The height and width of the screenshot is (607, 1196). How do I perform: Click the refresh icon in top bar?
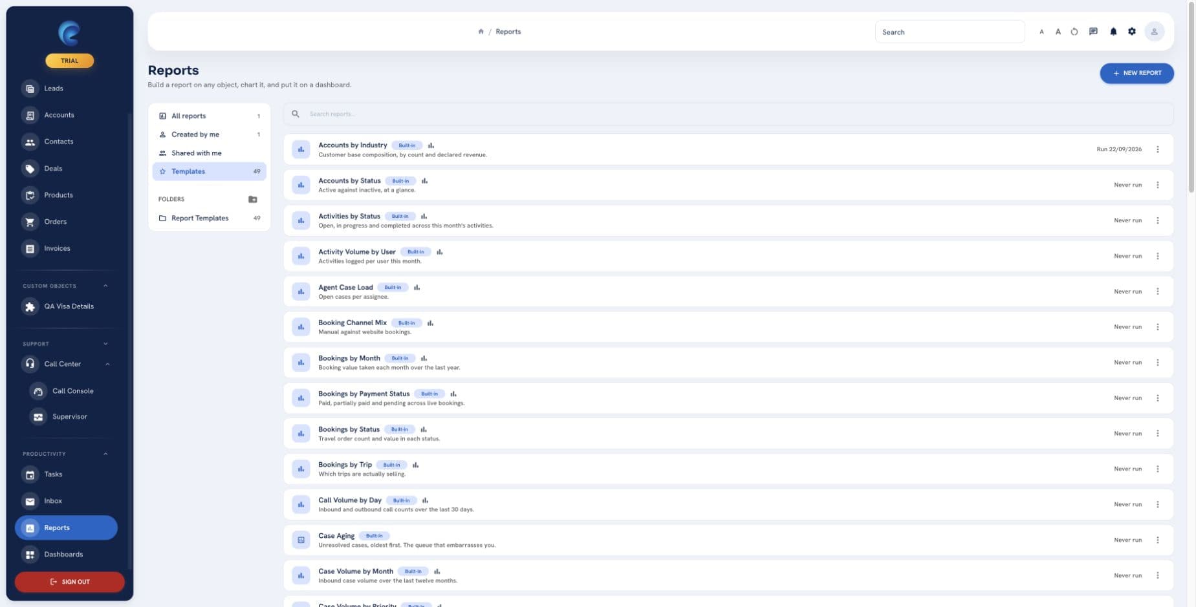click(x=1074, y=32)
